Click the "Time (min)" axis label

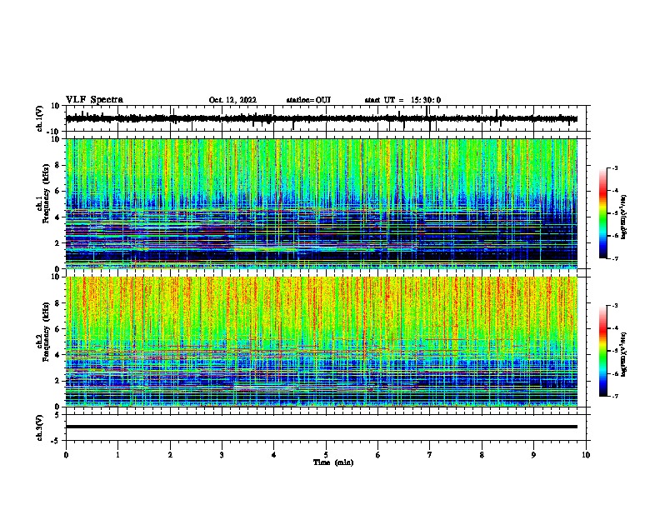tap(333, 462)
